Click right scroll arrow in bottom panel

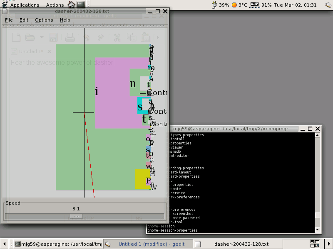coord(328,244)
